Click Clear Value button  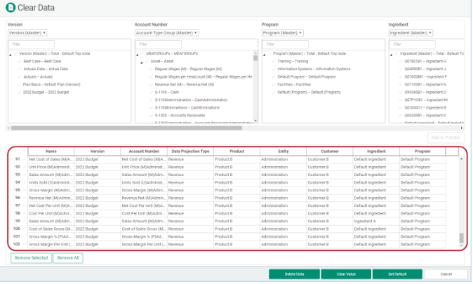click(x=346, y=274)
